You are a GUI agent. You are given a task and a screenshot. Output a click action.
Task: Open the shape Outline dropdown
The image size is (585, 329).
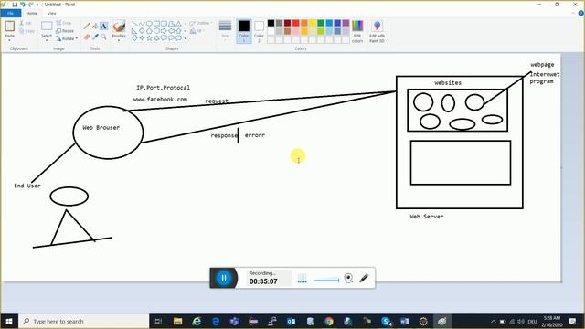(x=201, y=23)
